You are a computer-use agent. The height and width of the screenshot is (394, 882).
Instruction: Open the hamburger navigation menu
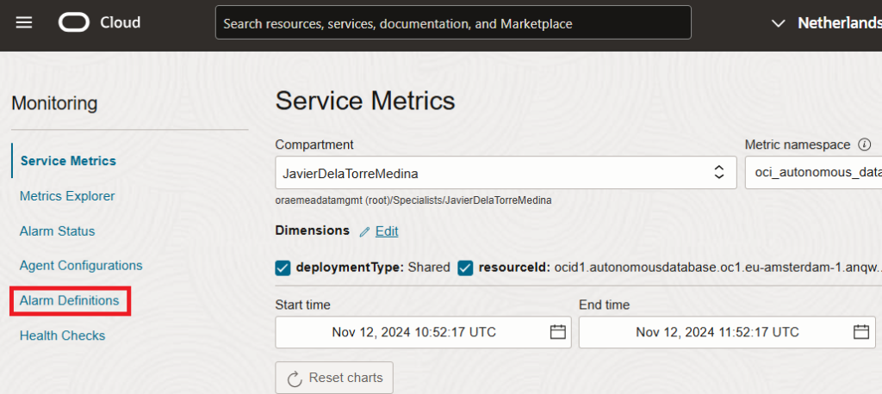[24, 22]
